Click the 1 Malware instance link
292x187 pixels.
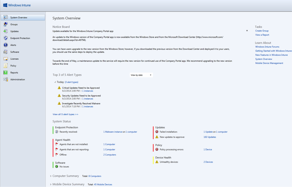[x=113, y=132]
